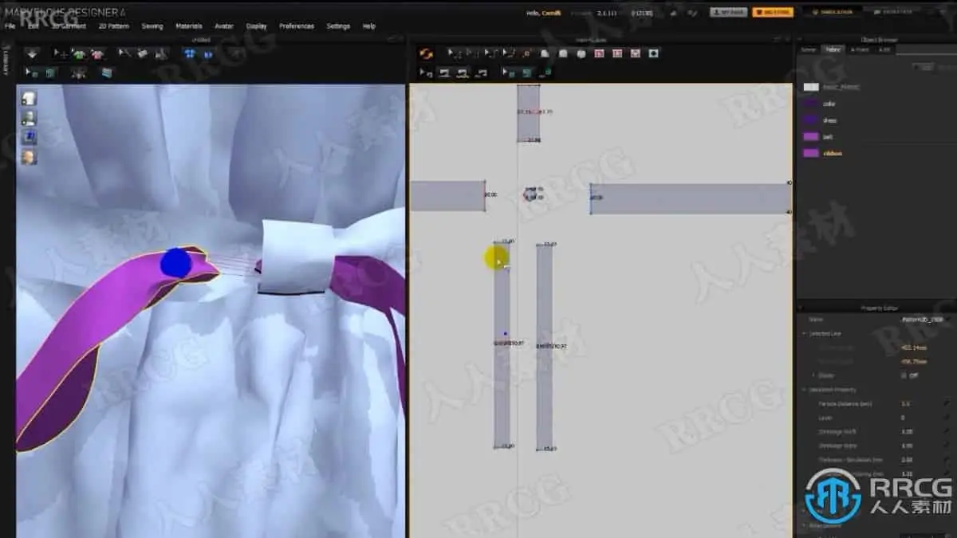Image resolution: width=957 pixels, height=538 pixels.
Task: Open the Library side panel tab
Action: [6, 61]
